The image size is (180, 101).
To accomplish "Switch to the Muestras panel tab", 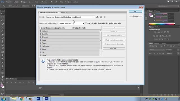I will (x=157, y=11).
